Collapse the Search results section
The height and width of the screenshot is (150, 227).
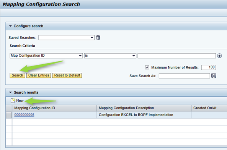pos(10,93)
